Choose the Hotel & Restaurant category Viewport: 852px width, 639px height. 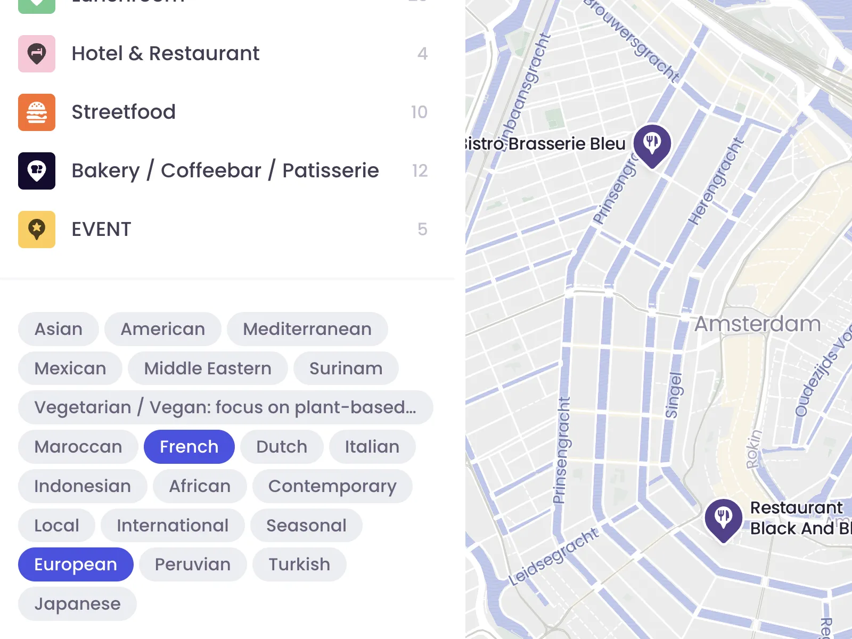click(x=166, y=54)
